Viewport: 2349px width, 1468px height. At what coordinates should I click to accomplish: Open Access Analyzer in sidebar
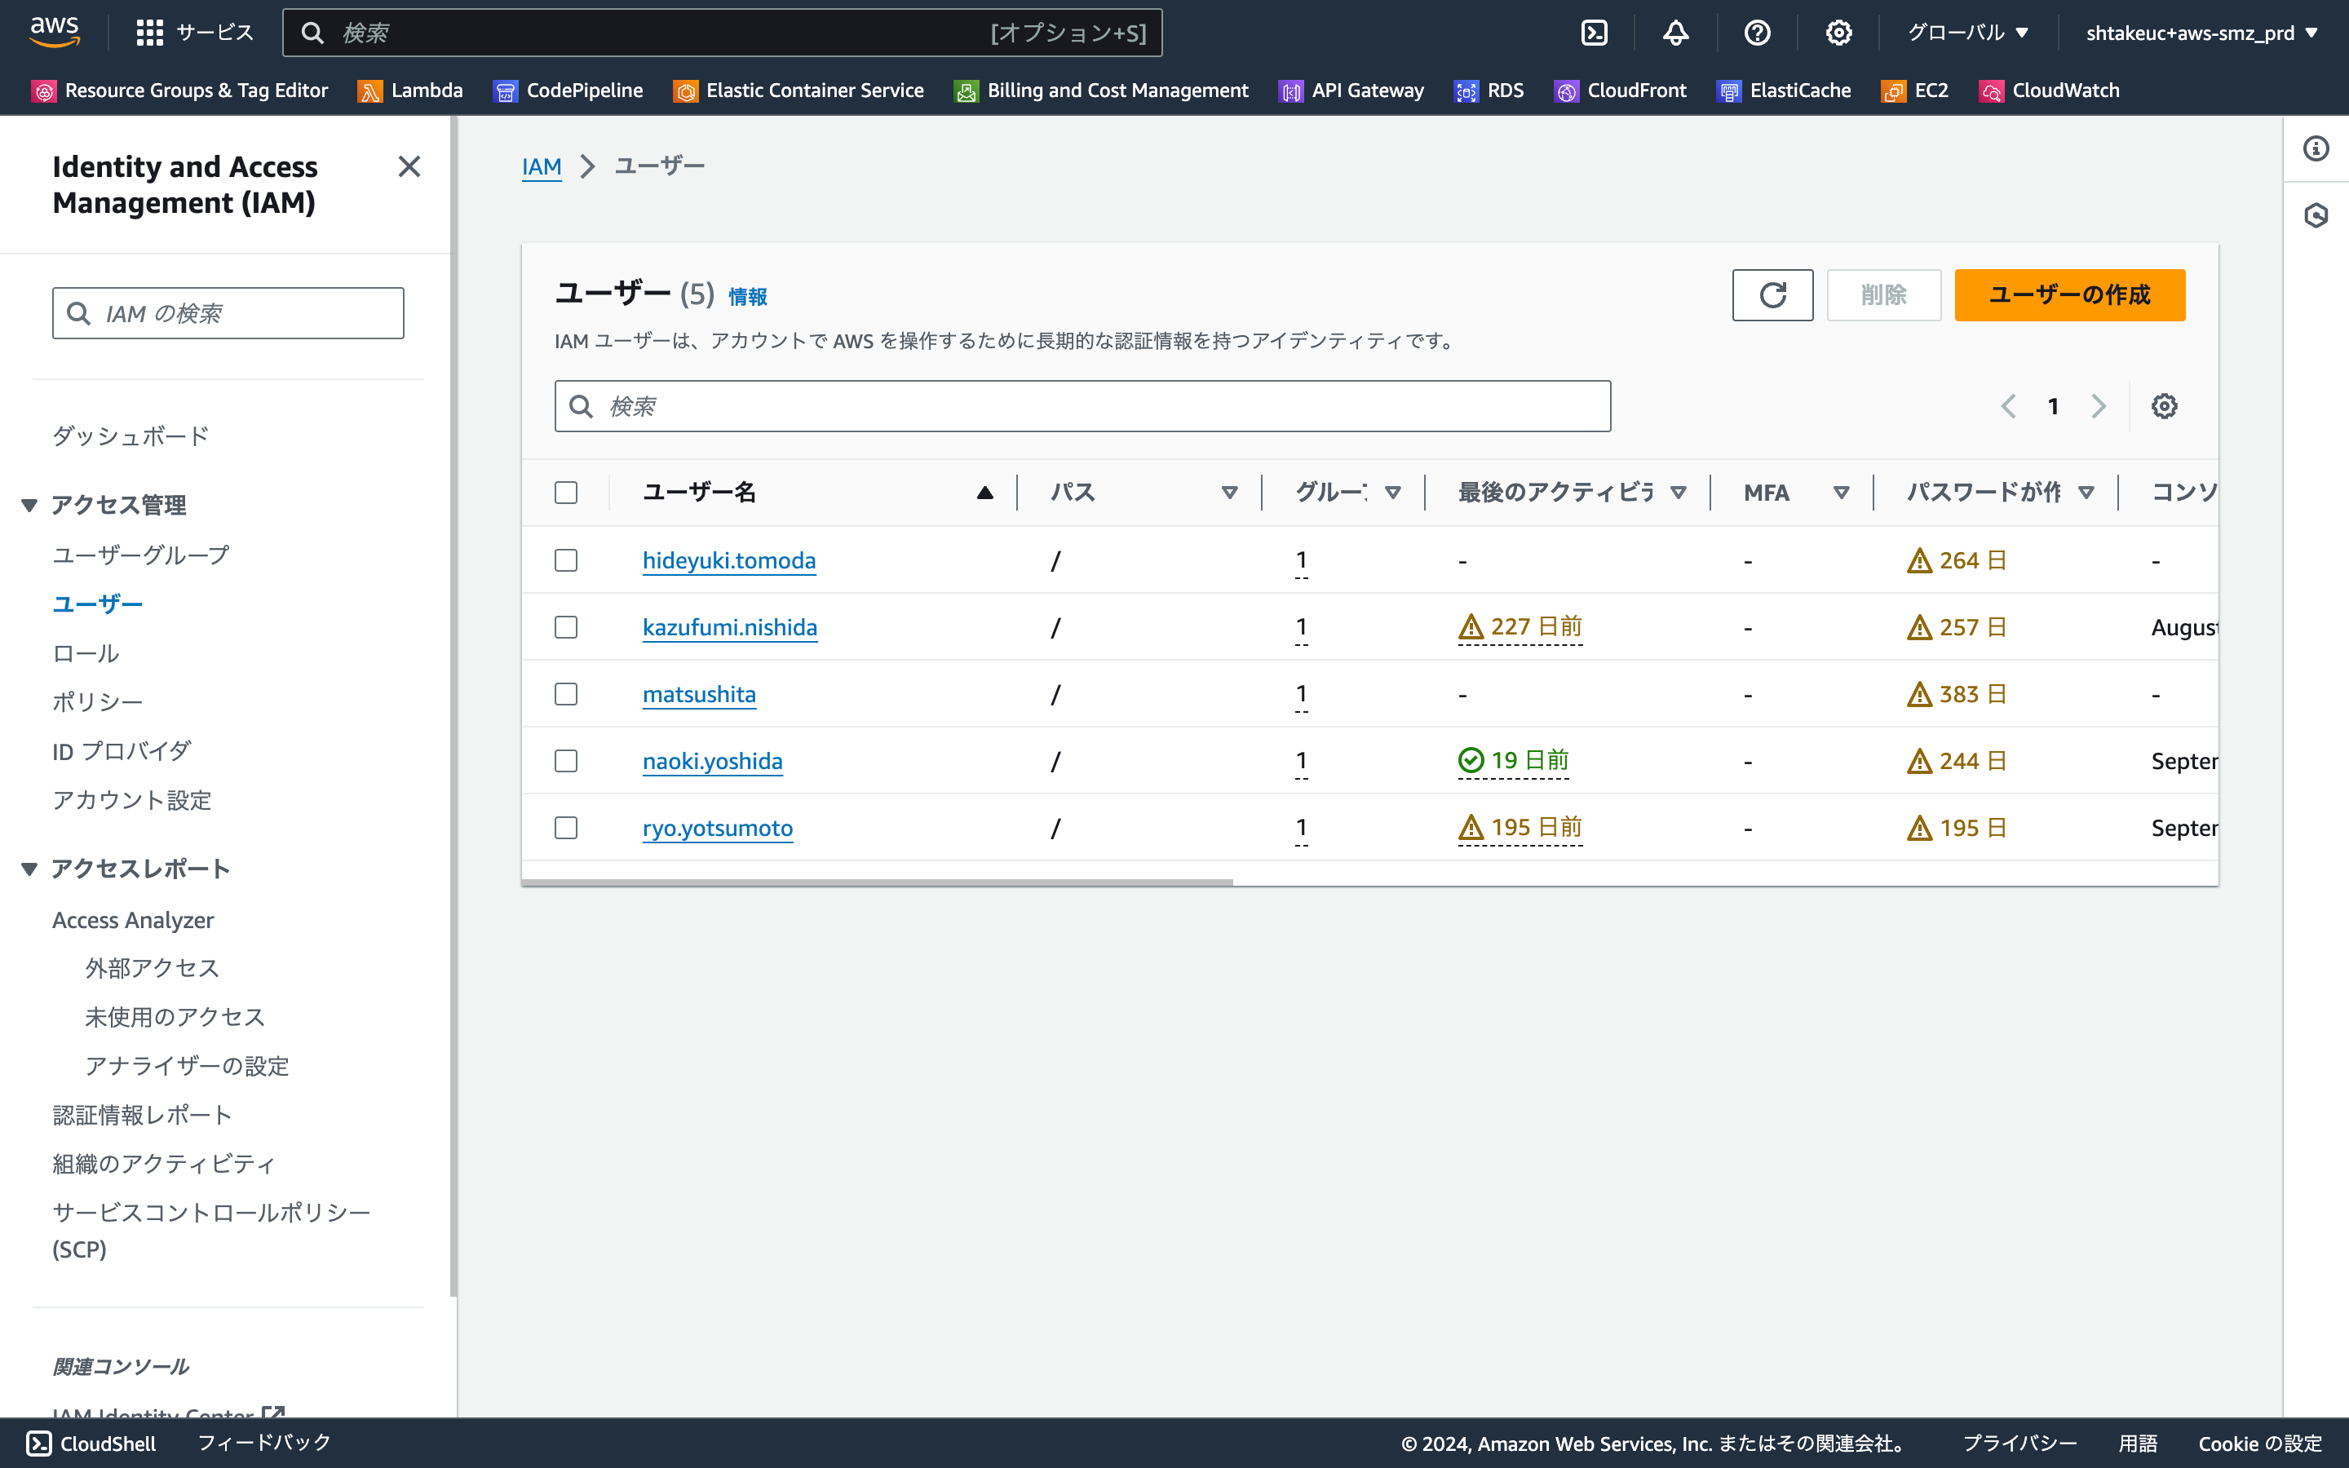(133, 921)
